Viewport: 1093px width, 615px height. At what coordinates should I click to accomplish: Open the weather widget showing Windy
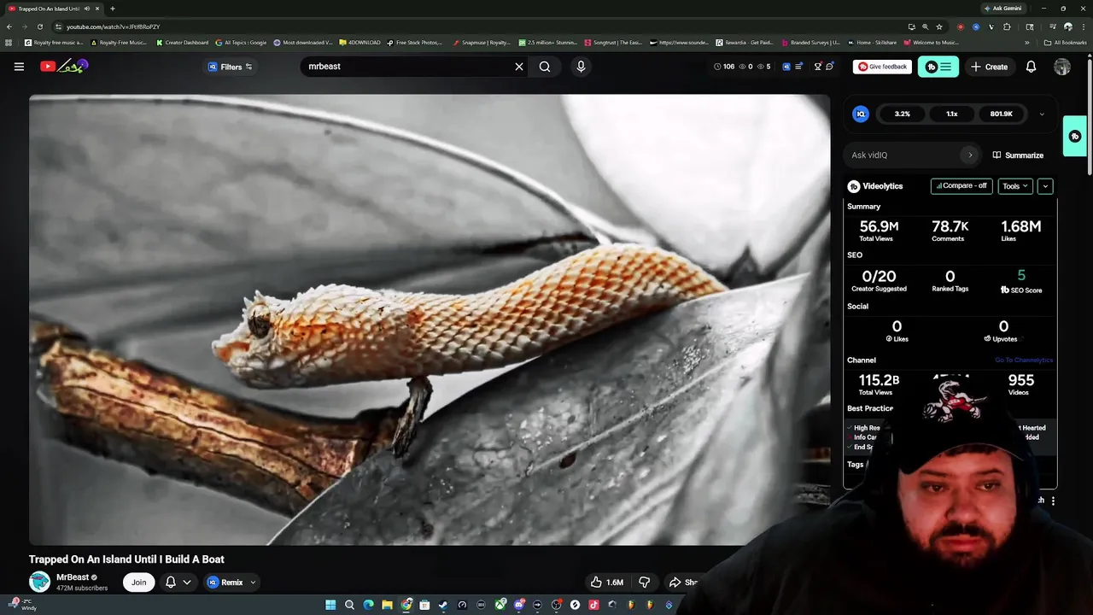click(21, 604)
